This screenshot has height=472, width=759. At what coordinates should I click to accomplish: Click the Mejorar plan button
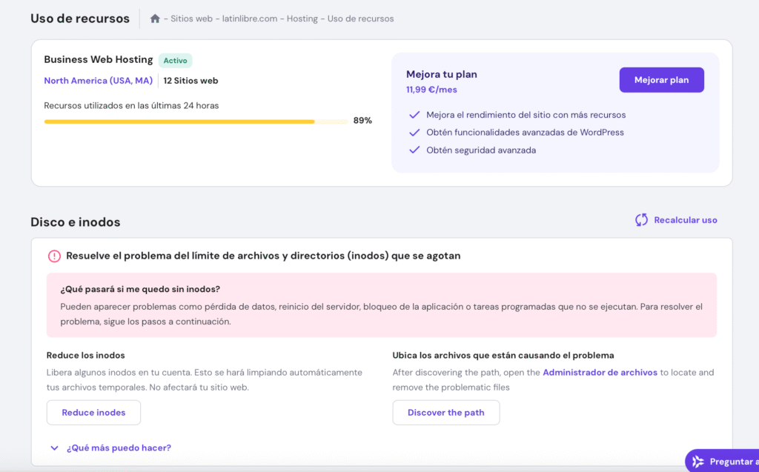click(661, 79)
